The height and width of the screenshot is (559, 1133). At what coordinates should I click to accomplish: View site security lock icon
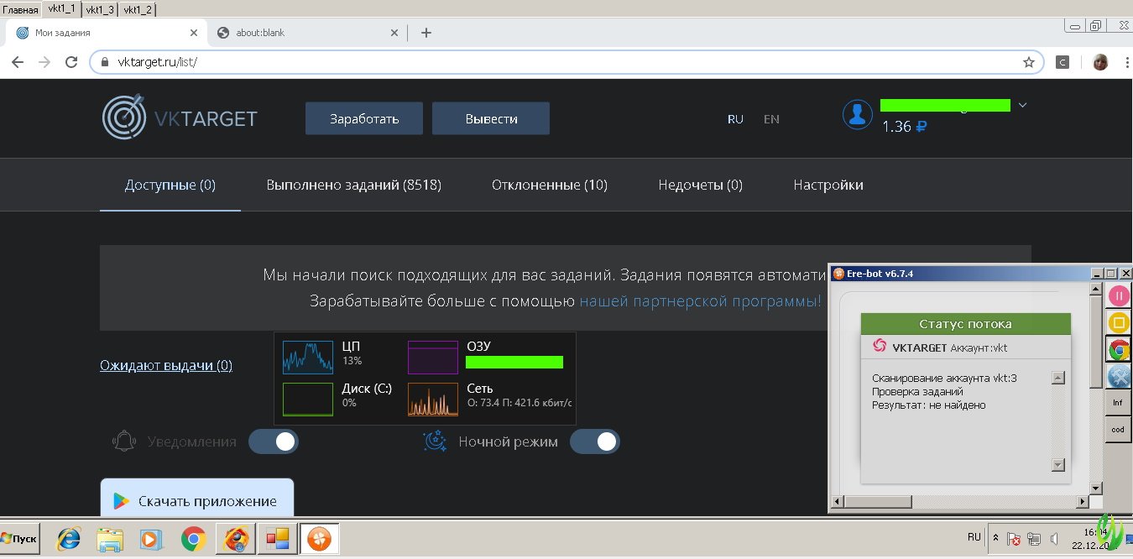[x=105, y=62]
